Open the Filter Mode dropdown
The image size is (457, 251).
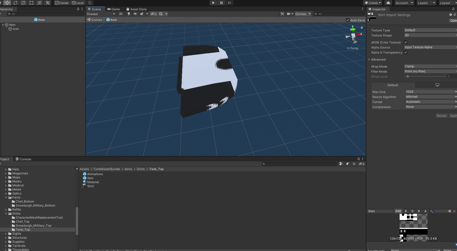[x=430, y=71]
